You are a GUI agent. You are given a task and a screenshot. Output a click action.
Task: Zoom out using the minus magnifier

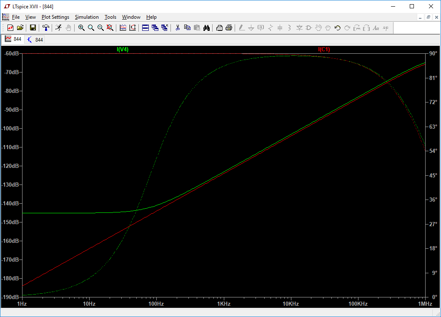pyautogui.click(x=100, y=28)
